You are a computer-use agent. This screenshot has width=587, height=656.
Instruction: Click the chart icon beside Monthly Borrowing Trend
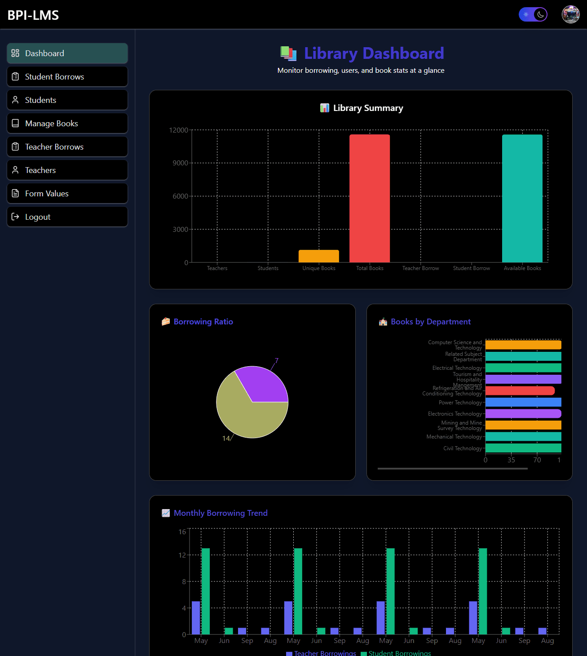pyautogui.click(x=165, y=513)
